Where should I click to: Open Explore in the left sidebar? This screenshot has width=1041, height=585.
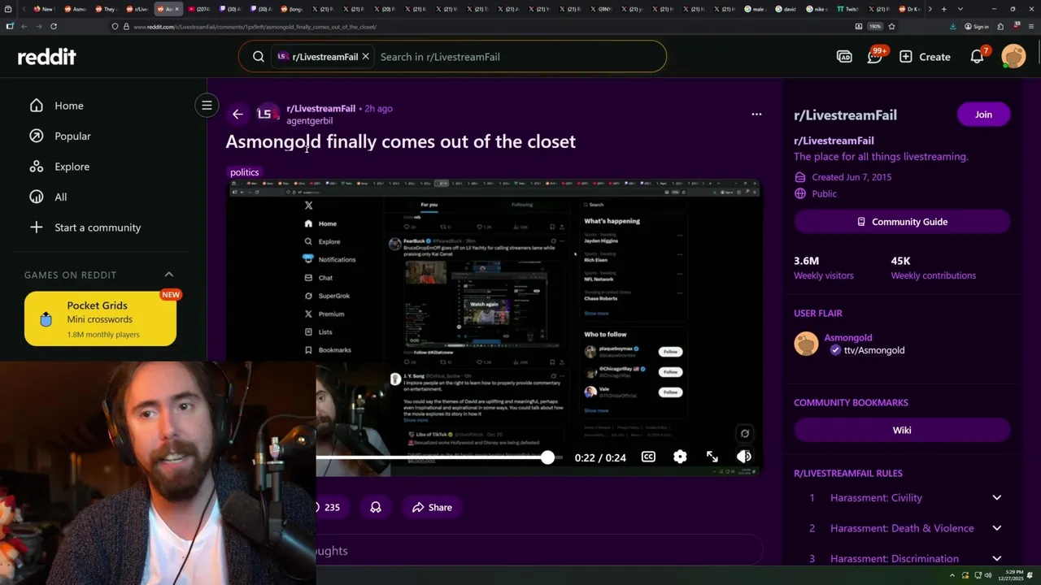coord(72,167)
